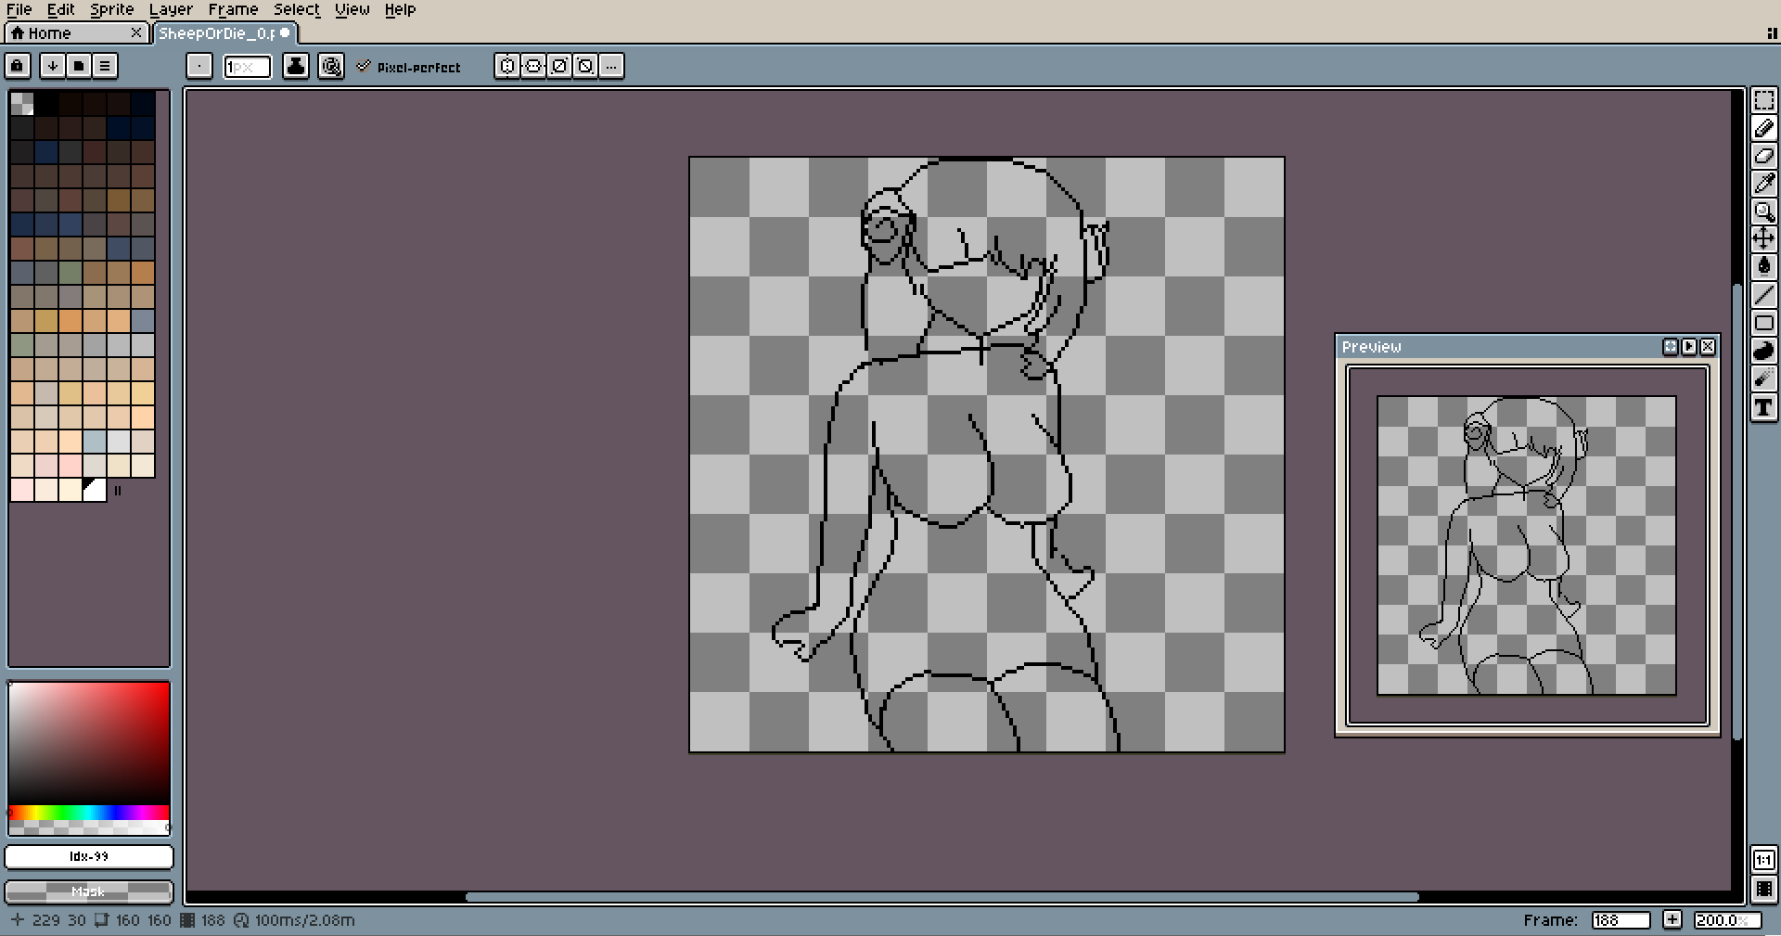The image size is (1781, 936).
Task: Select the Line tool
Action: coord(1763,295)
